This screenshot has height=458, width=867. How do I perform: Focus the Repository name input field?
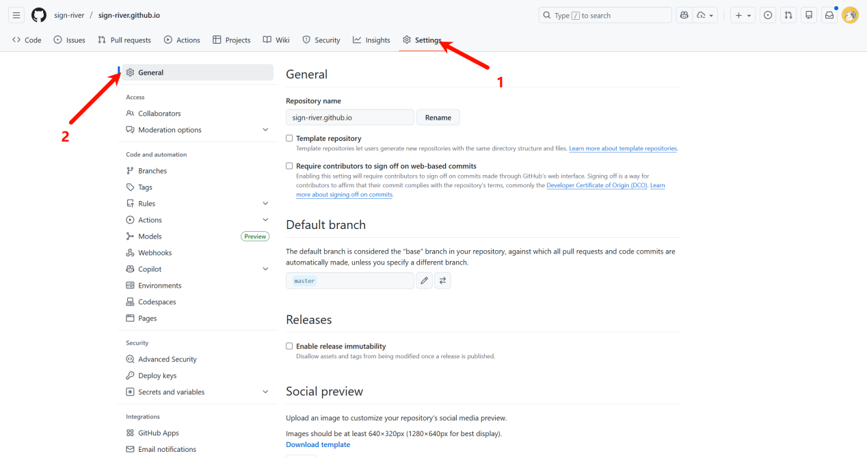[350, 118]
